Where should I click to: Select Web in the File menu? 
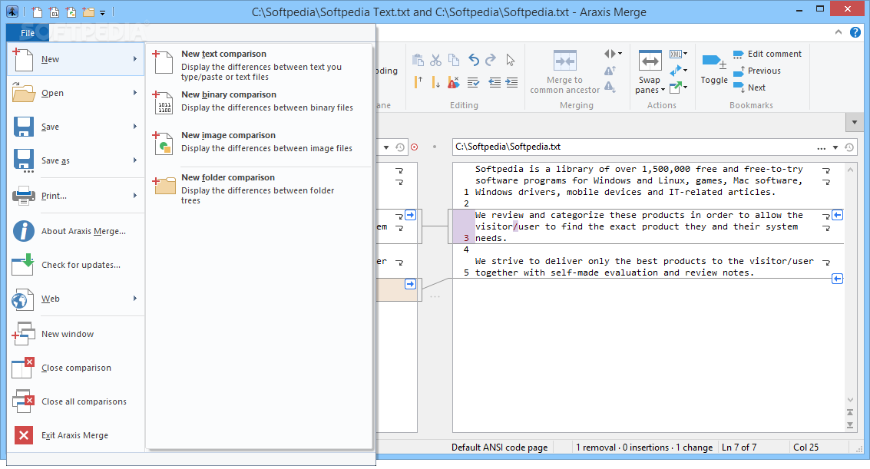pyautogui.click(x=75, y=299)
